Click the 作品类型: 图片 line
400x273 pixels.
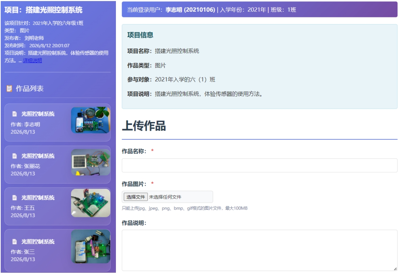click(146, 65)
